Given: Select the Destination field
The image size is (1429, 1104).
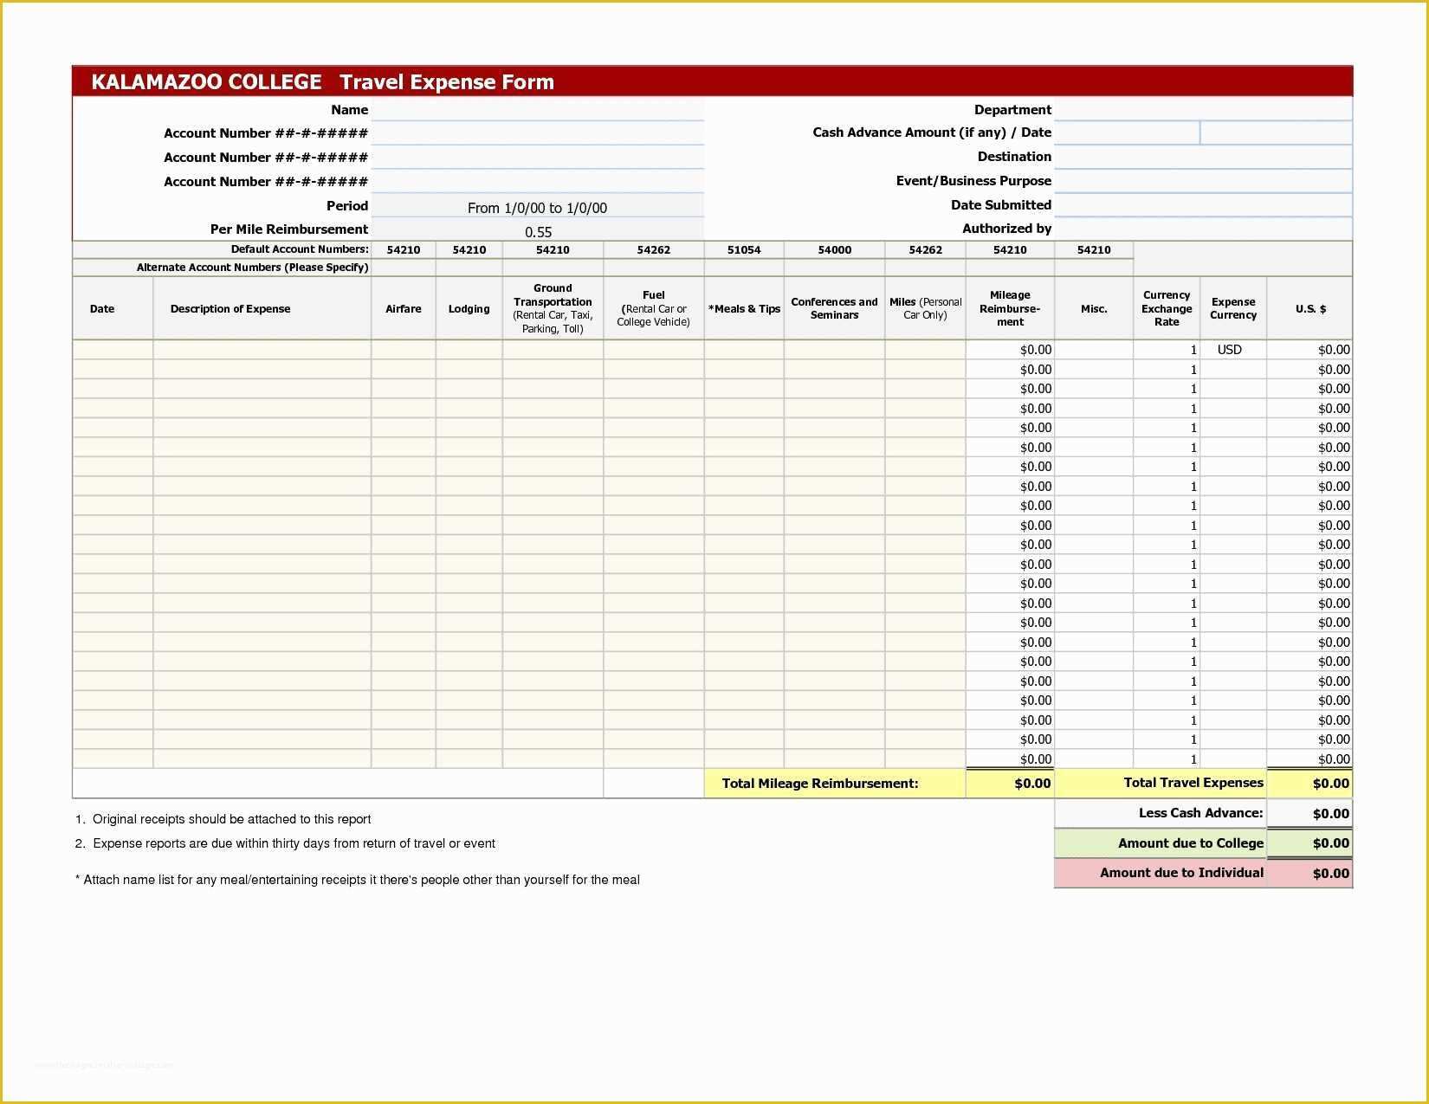Looking at the screenshot, I should point(1203,157).
